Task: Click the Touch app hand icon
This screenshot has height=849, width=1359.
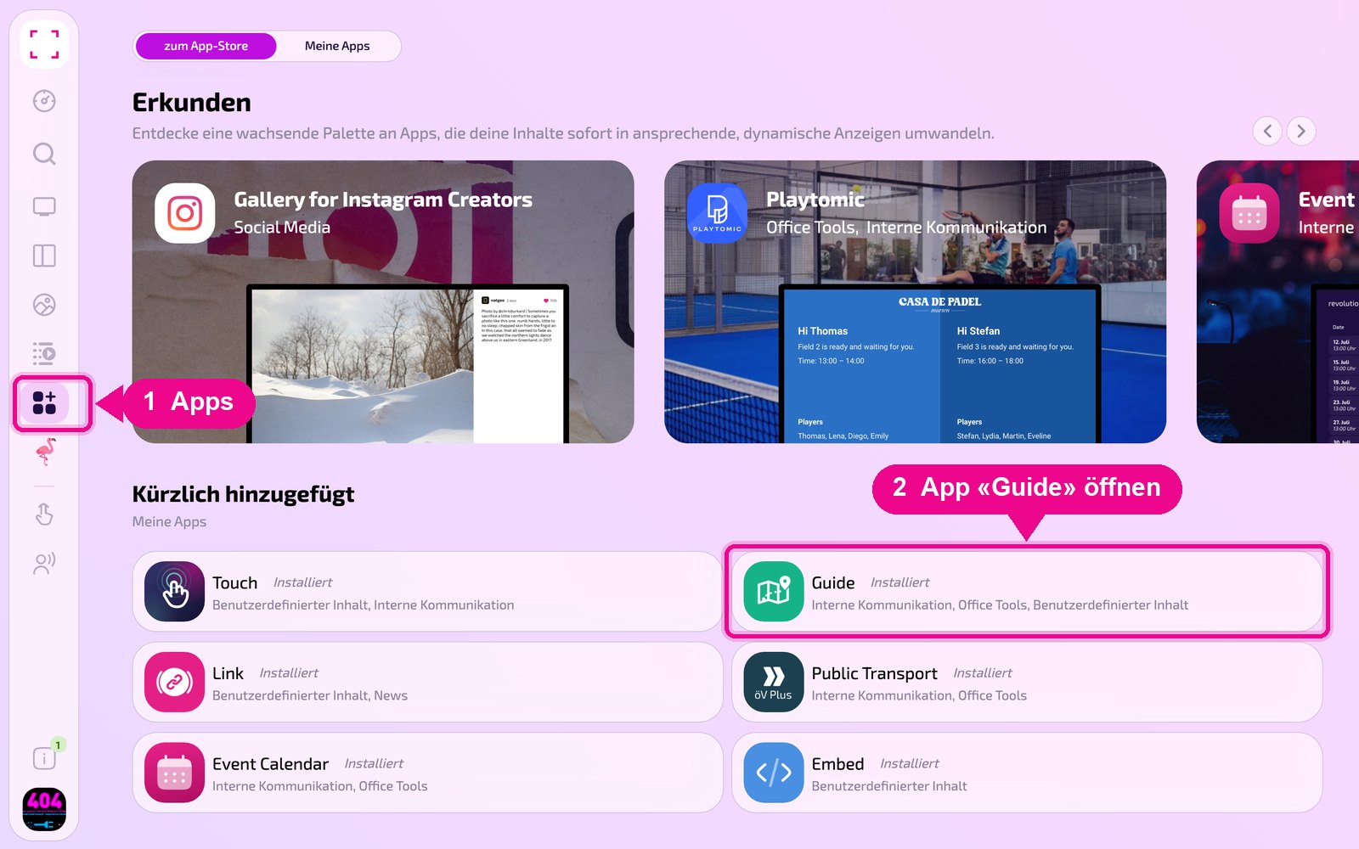Action: click(174, 591)
